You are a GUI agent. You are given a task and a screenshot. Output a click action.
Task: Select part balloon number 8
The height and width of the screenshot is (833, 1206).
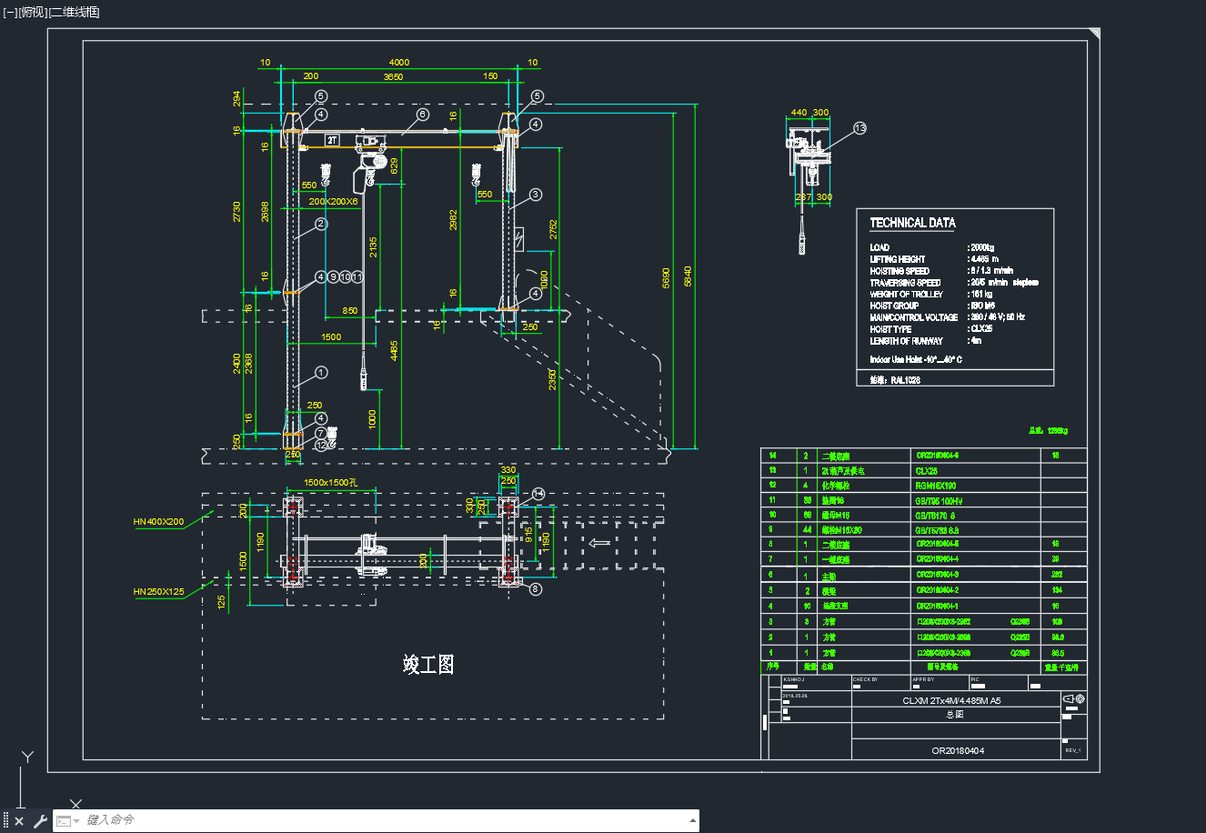(x=535, y=589)
